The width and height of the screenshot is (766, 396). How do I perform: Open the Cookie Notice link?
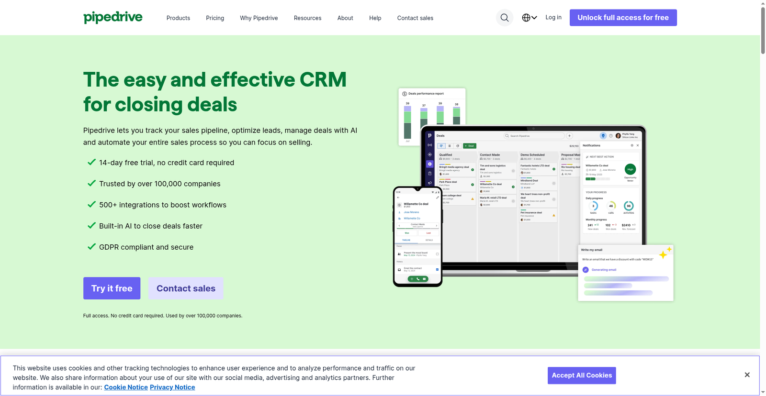(x=126, y=387)
